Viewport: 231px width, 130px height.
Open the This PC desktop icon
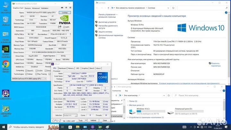[x=5, y=8]
